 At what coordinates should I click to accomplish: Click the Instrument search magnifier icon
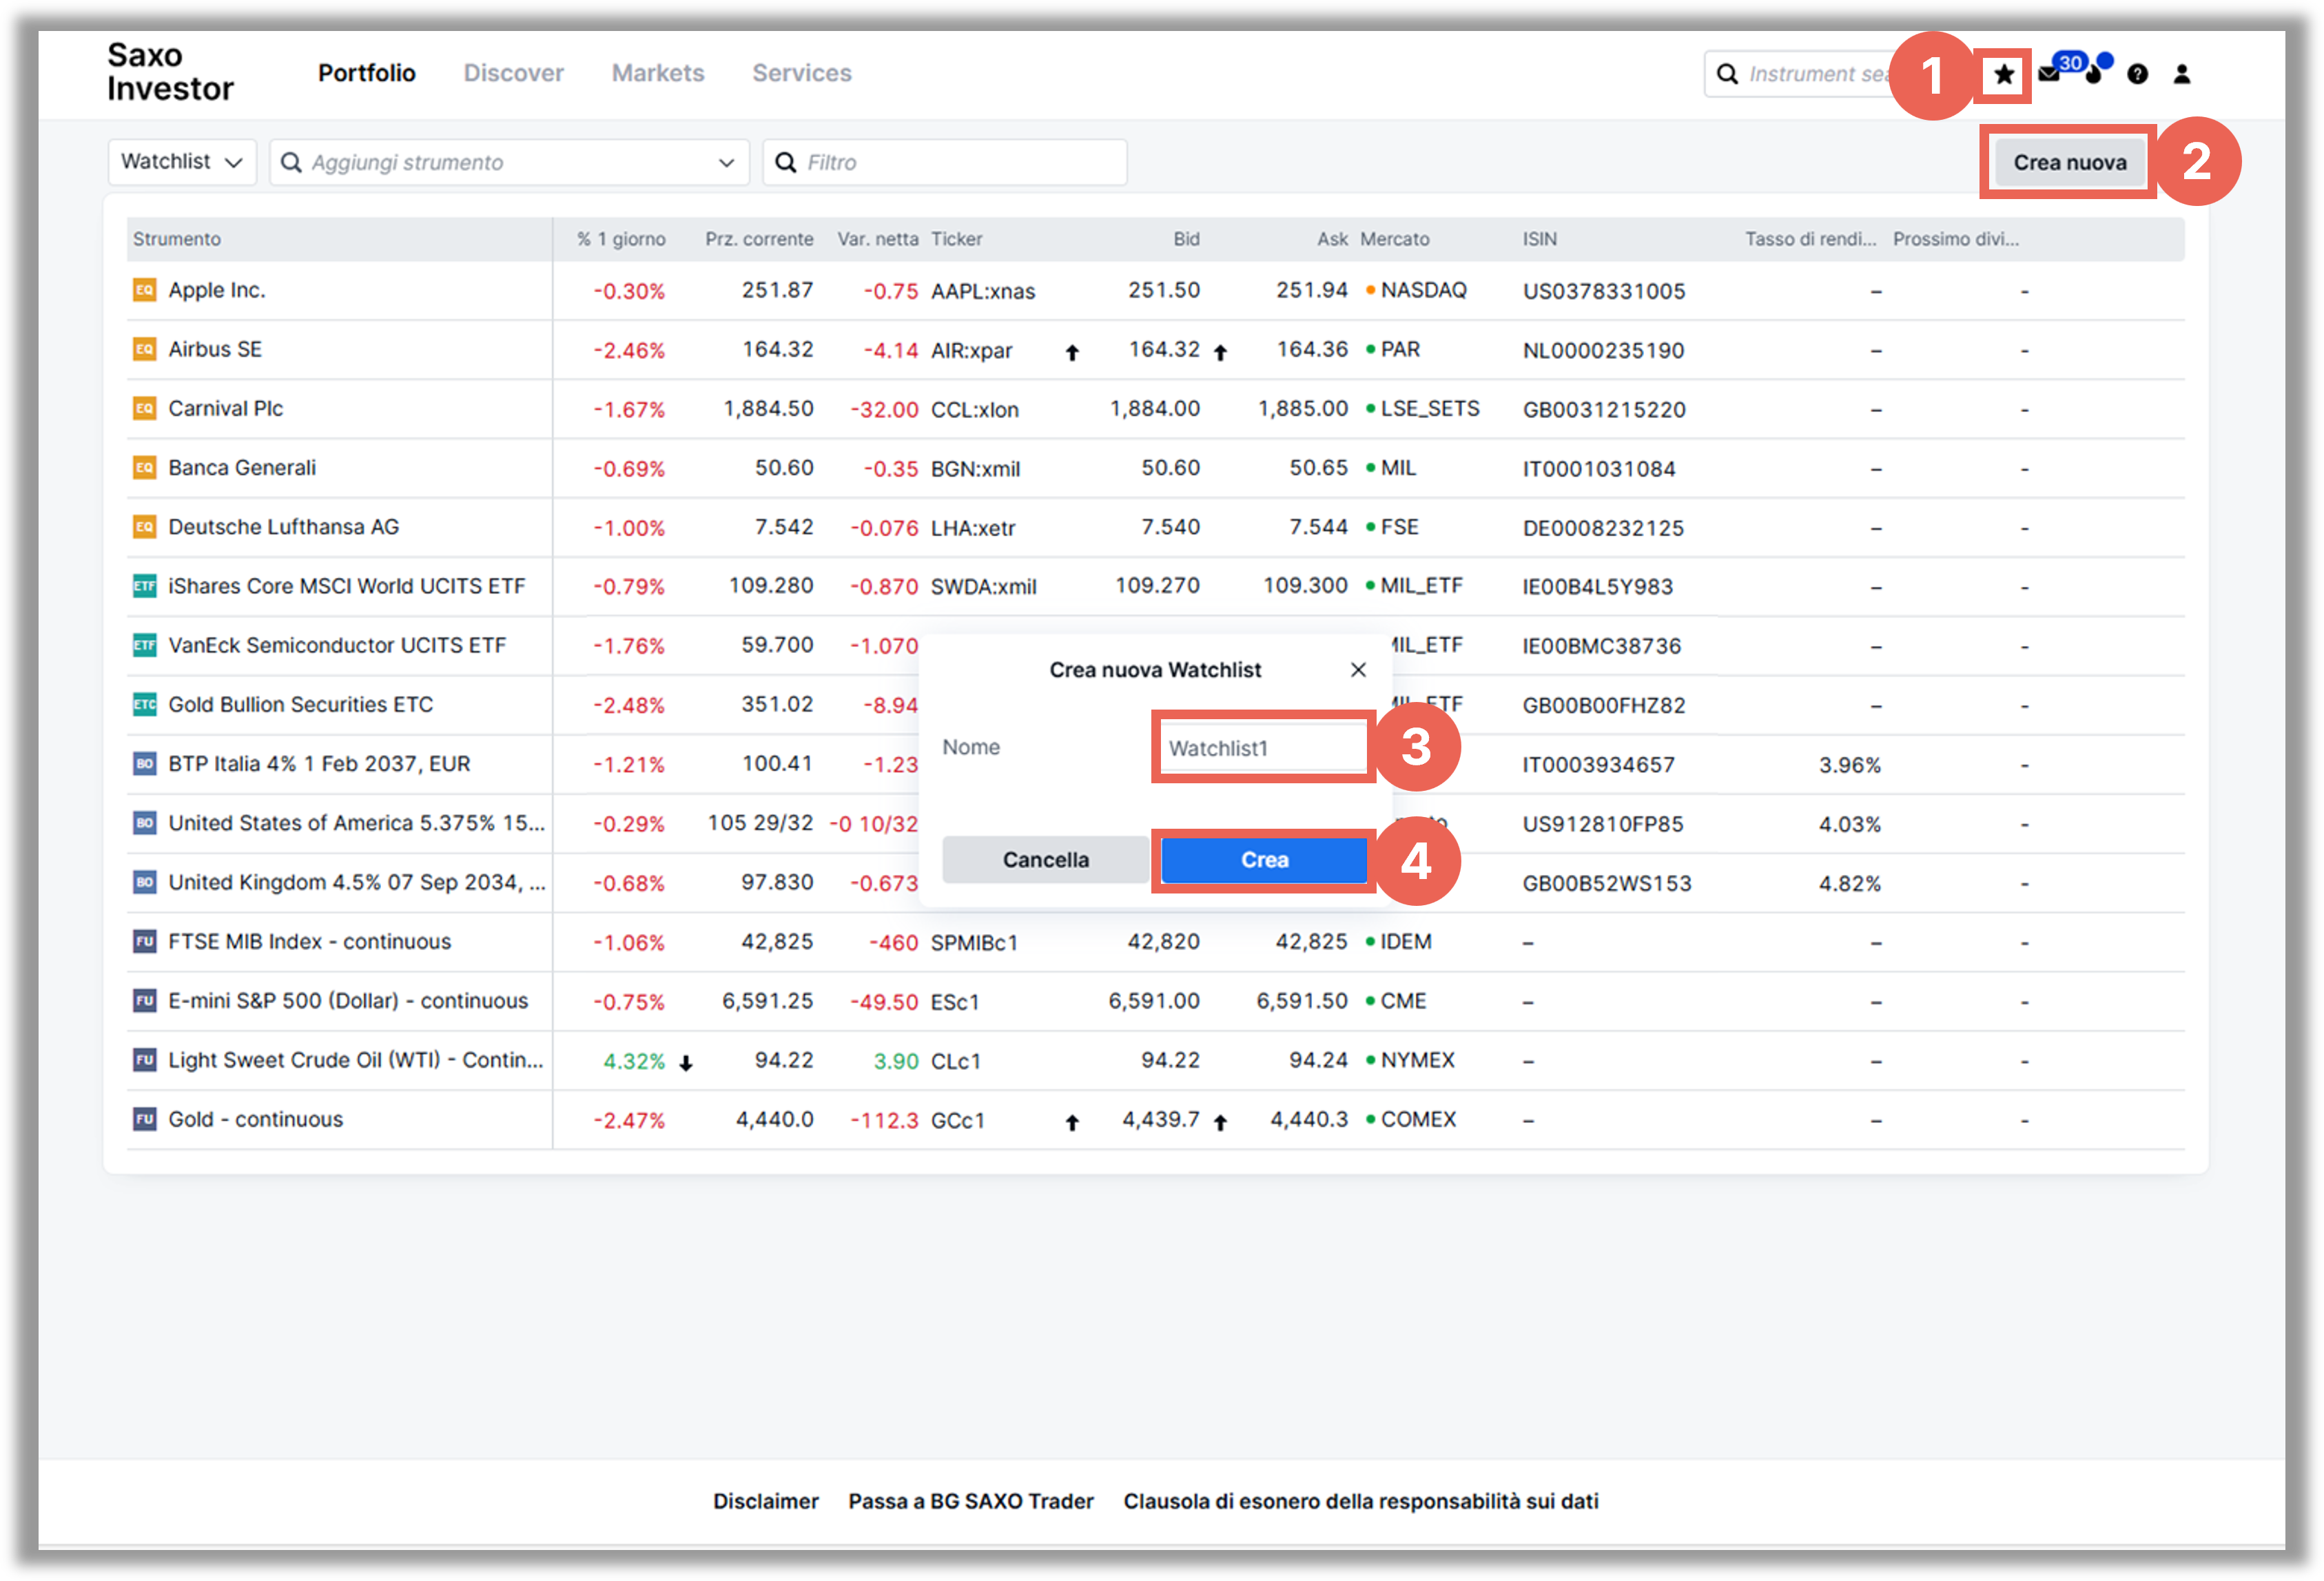point(1727,74)
